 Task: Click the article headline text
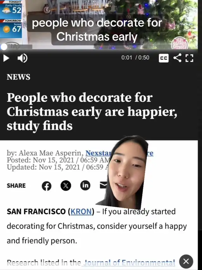point(92,112)
